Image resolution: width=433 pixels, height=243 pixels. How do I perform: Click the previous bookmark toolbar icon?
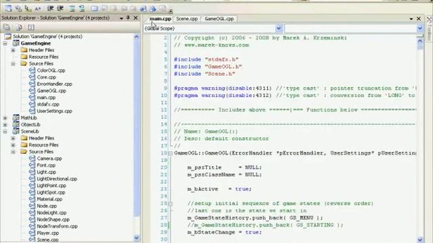[104, 9]
